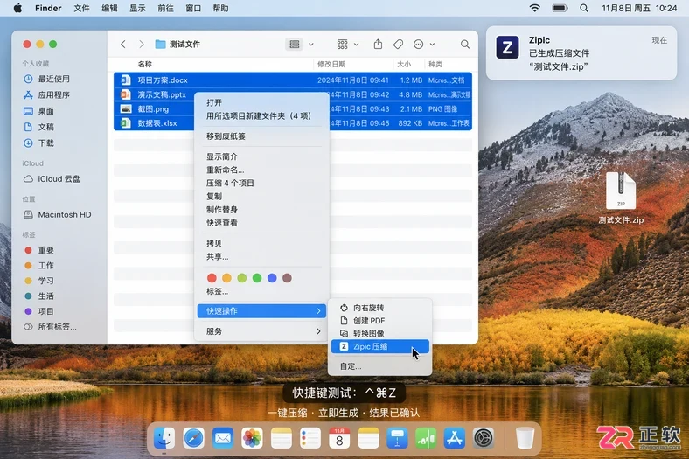Sort by the 名称 column header
The image size is (689, 459).
point(145,64)
